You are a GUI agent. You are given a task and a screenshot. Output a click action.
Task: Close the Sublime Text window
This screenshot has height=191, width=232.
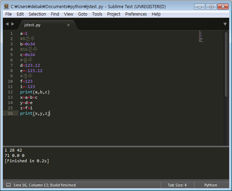point(223,6)
